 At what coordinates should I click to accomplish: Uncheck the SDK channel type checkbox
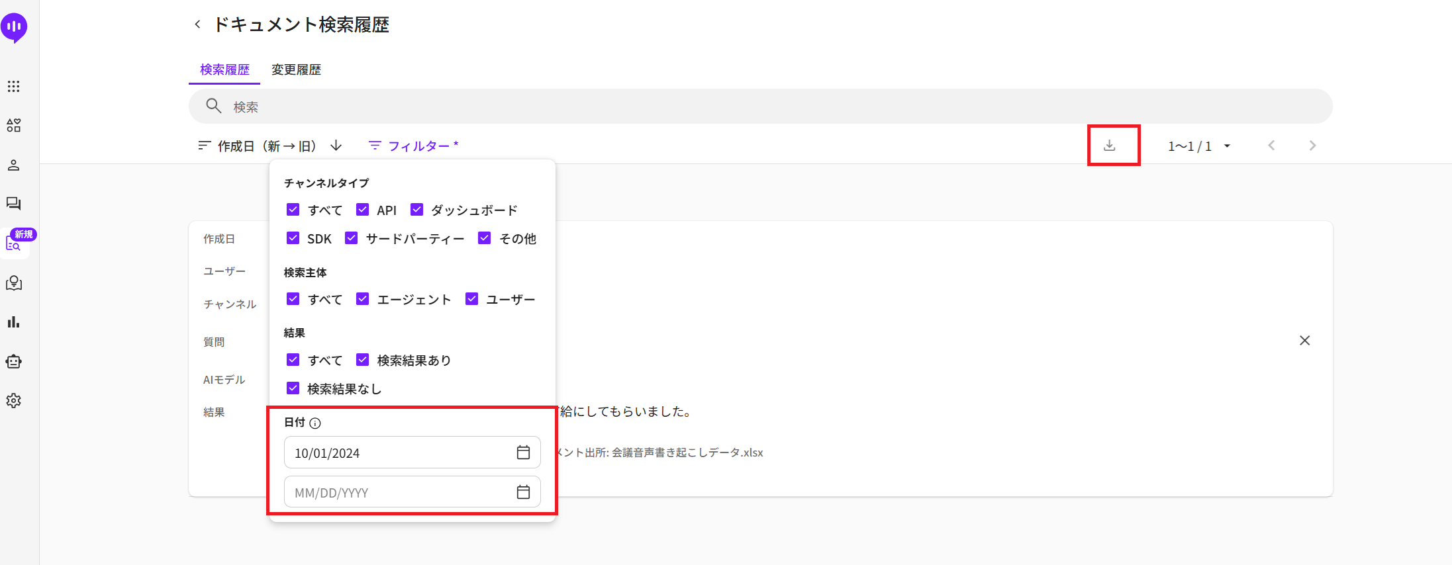tap(293, 238)
